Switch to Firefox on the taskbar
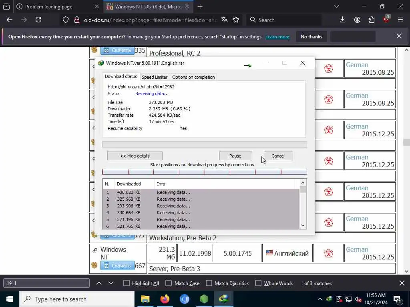Image resolution: width=410 pixels, height=307 pixels. pyautogui.click(x=165, y=299)
